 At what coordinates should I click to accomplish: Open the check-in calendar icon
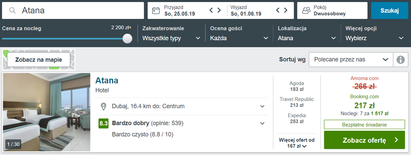(156, 11)
